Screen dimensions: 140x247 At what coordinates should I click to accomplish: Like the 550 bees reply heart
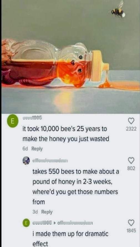131,160
